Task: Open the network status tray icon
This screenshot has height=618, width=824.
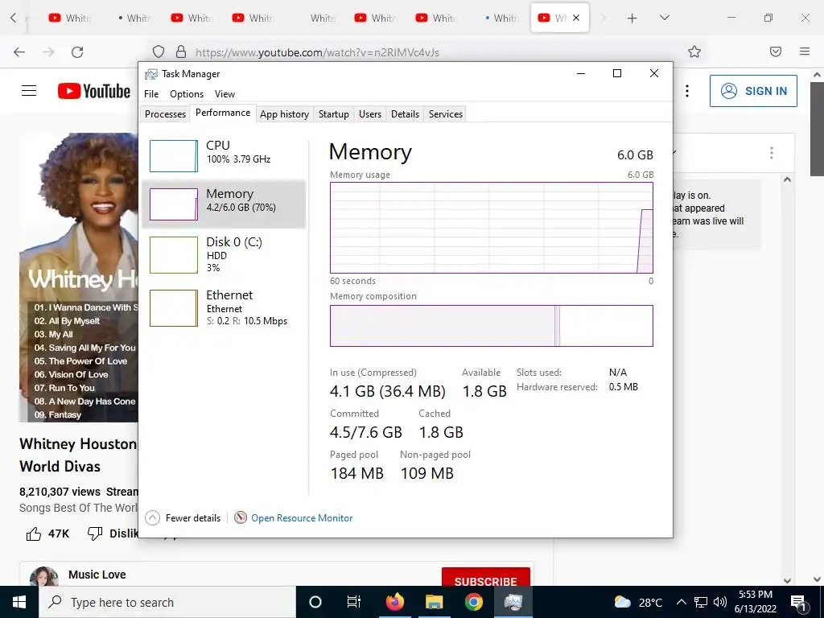Action: click(x=701, y=602)
